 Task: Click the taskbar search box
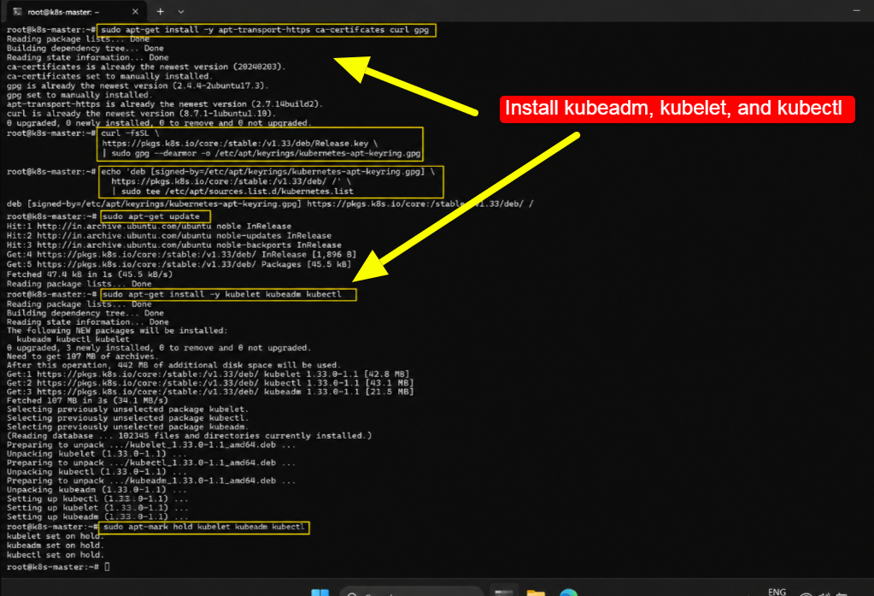coord(411,593)
